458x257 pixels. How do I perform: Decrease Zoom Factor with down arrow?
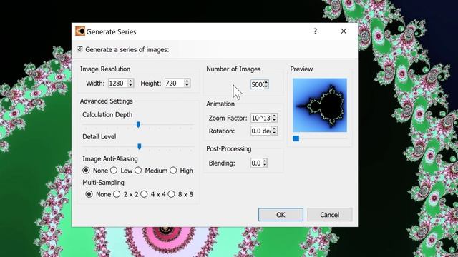coord(274,121)
